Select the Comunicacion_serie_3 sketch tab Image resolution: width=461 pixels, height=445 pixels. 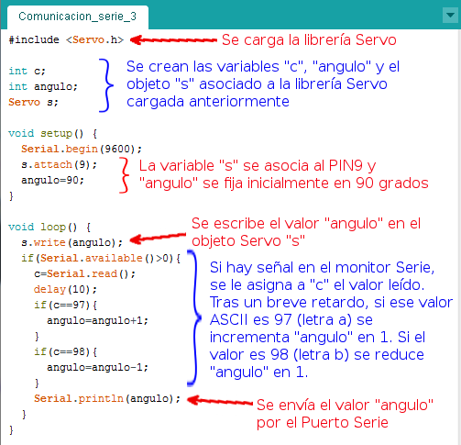(78, 17)
